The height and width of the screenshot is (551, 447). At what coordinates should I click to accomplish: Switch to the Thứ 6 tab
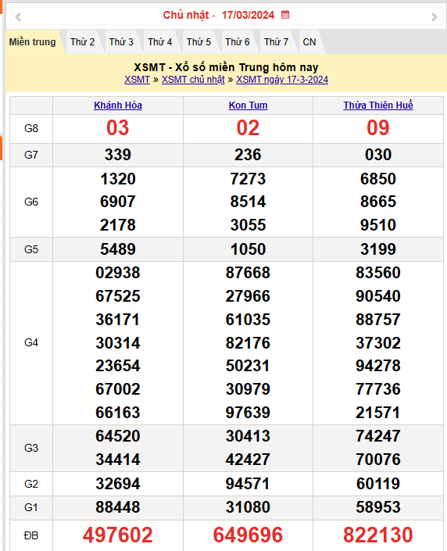238,42
